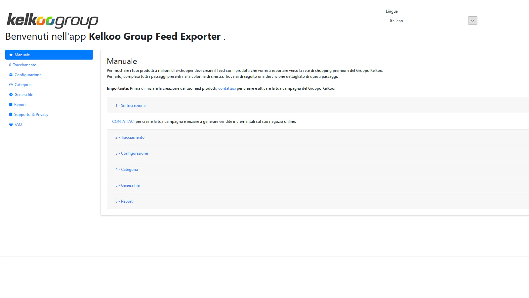
Task: Click the book icon beside Report
Action: click(x=11, y=105)
